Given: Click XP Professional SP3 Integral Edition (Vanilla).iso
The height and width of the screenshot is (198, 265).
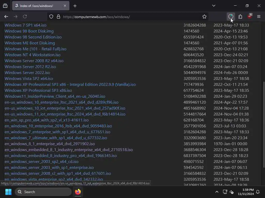Looking at the screenshot, I should pyautogui.click(x=70, y=84).
